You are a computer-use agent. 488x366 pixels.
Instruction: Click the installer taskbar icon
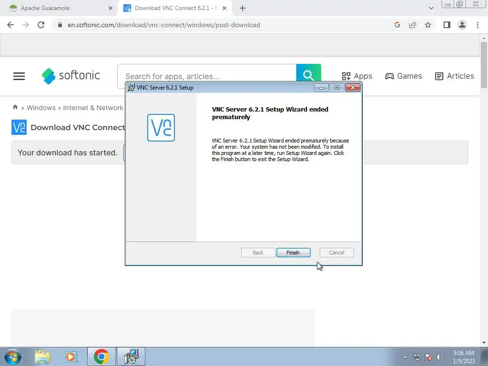[131, 356]
